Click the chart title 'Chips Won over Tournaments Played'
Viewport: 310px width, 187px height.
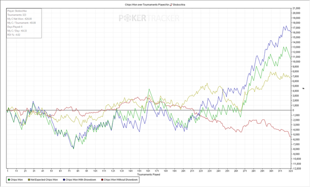click(145, 4)
